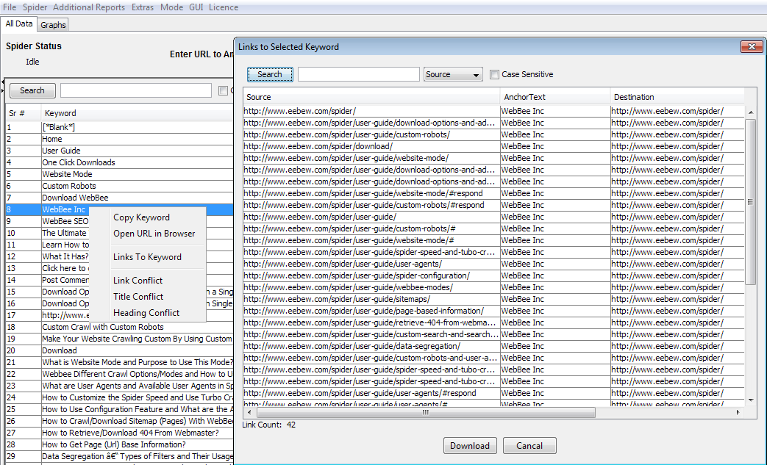The height and width of the screenshot is (465, 767).
Task: Open the Extras menu
Action: [143, 7]
